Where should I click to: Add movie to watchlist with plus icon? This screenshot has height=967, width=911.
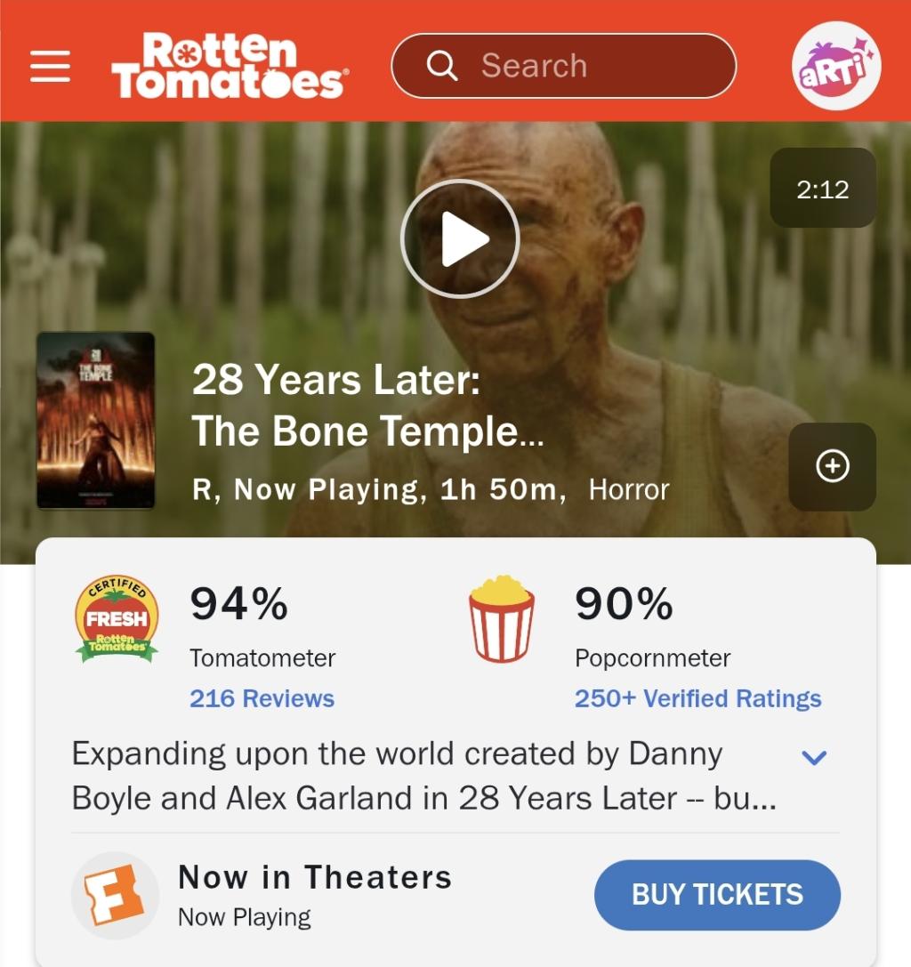(832, 466)
